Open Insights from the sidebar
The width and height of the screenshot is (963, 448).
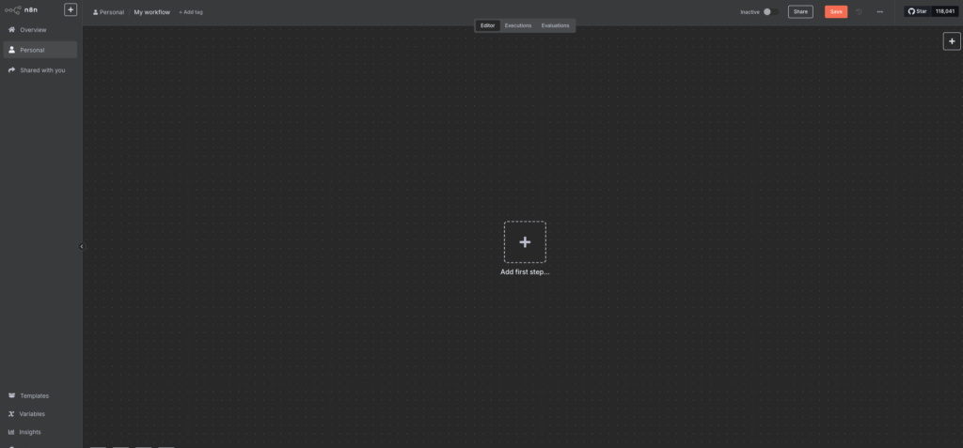[30, 432]
